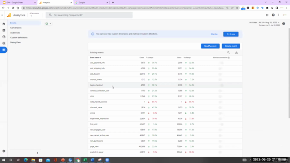Click the Users column header

click(179, 58)
